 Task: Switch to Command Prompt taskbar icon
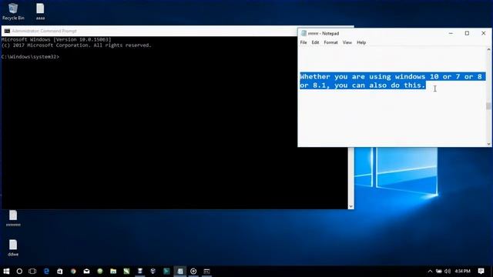(206, 271)
